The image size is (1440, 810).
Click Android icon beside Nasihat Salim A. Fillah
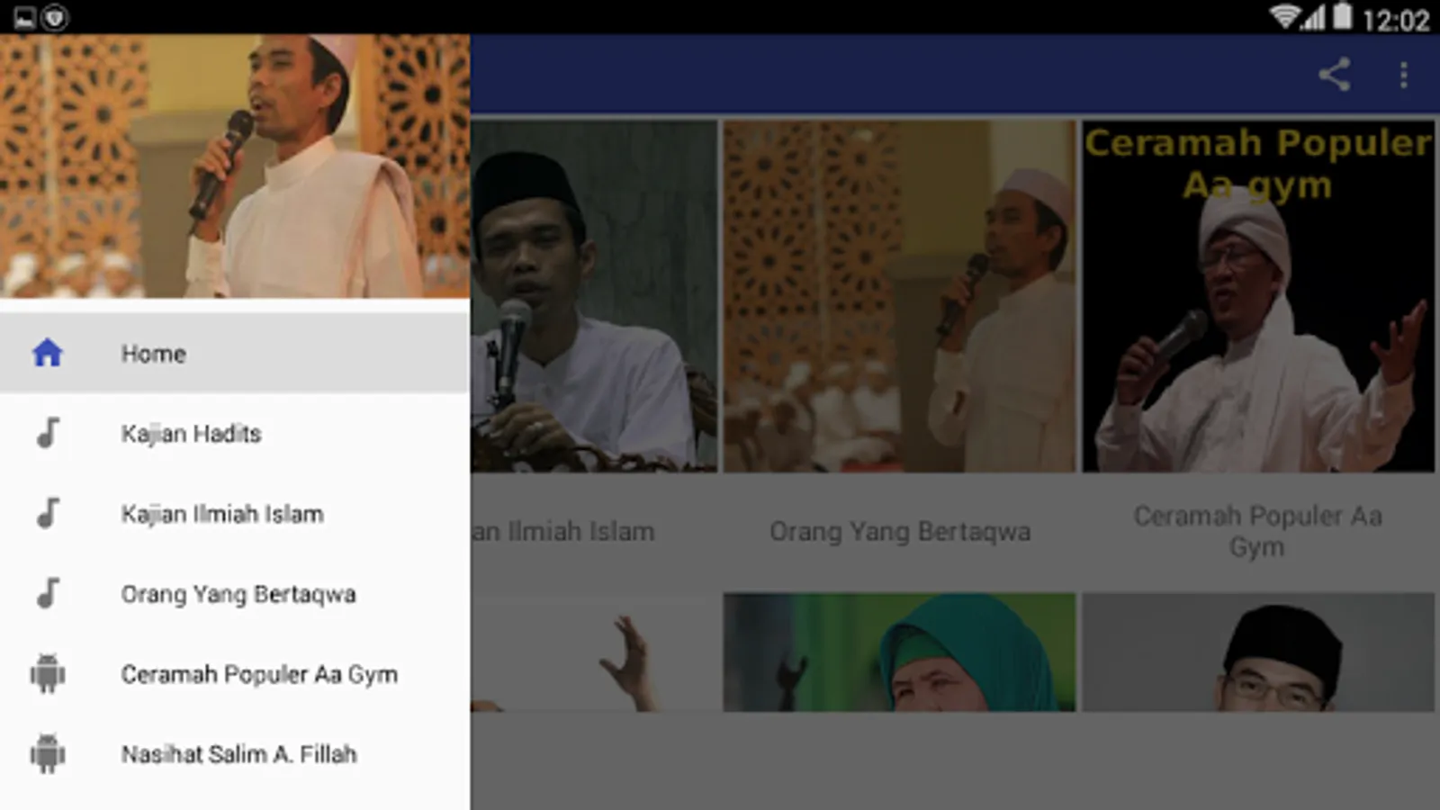(x=48, y=753)
